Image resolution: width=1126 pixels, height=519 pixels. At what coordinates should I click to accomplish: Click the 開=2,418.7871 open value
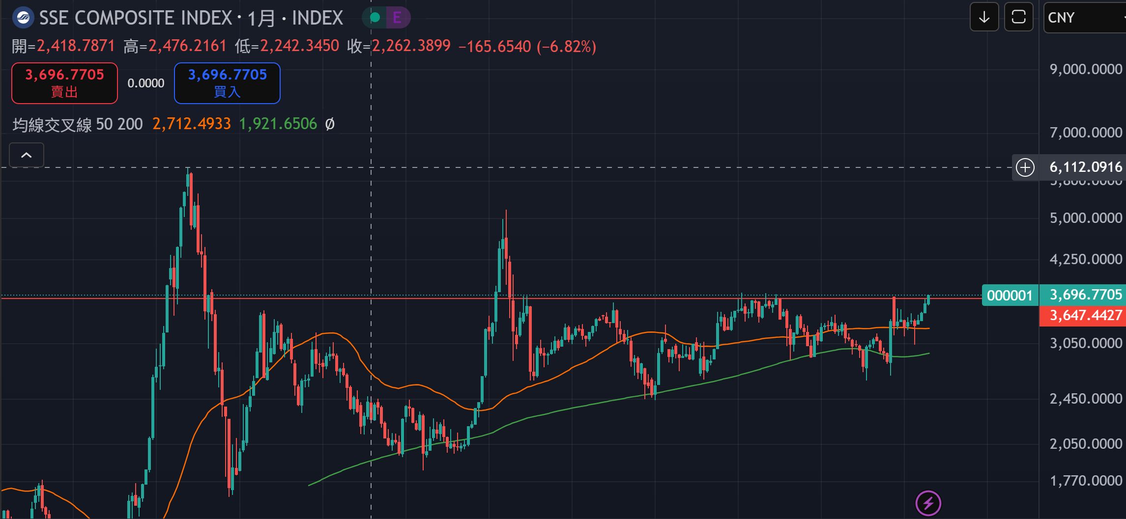point(63,46)
